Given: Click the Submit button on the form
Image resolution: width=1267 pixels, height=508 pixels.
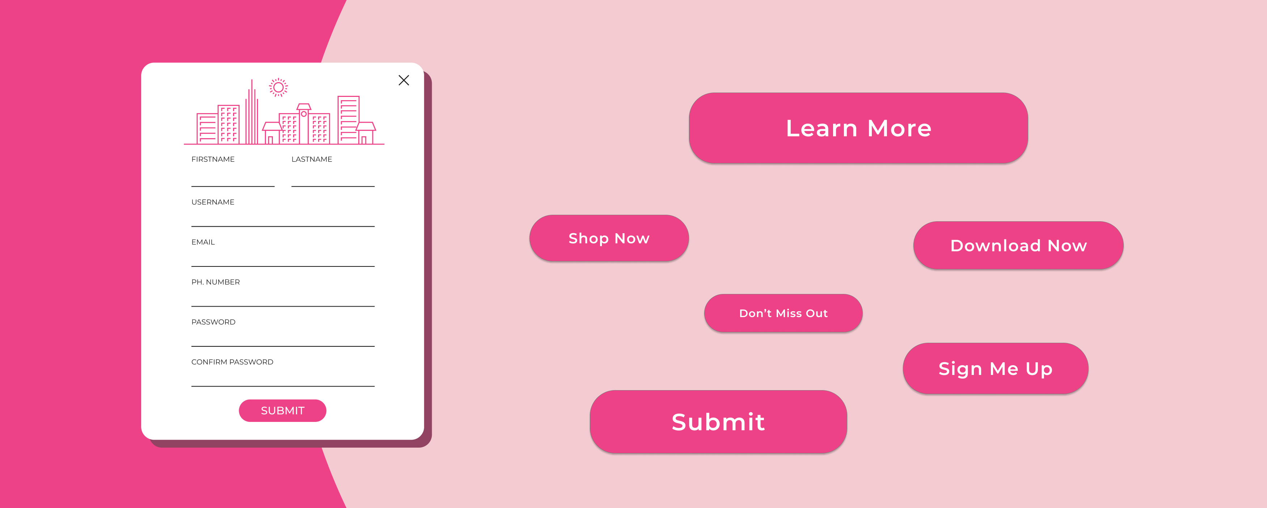Looking at the screenshot, I should [x=282, y=411].
